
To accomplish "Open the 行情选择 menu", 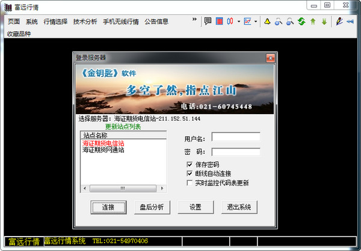I will (55, 22).
